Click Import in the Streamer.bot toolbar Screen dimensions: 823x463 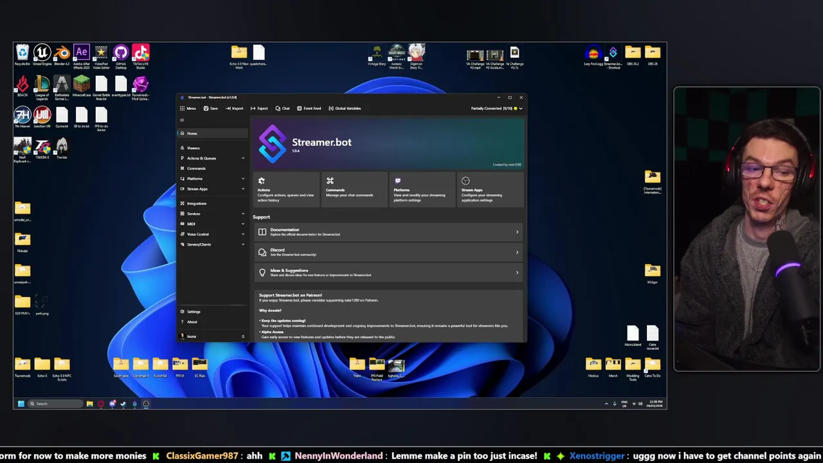tap(234, 108)
